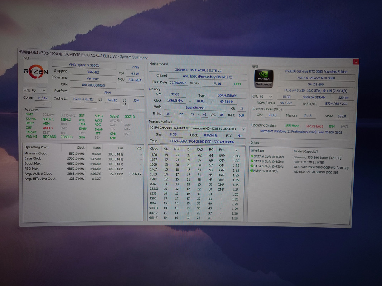Click the Minimum Clock row

[83, 154]
